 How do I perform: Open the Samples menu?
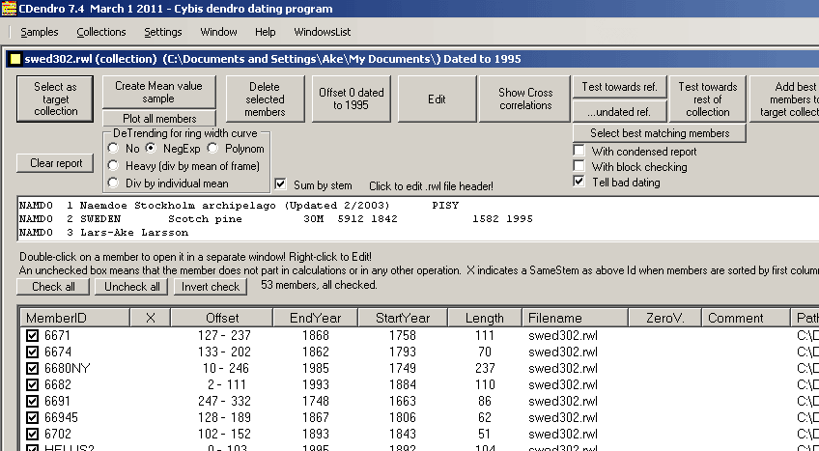pyautogui.click(x=40, y=32)
